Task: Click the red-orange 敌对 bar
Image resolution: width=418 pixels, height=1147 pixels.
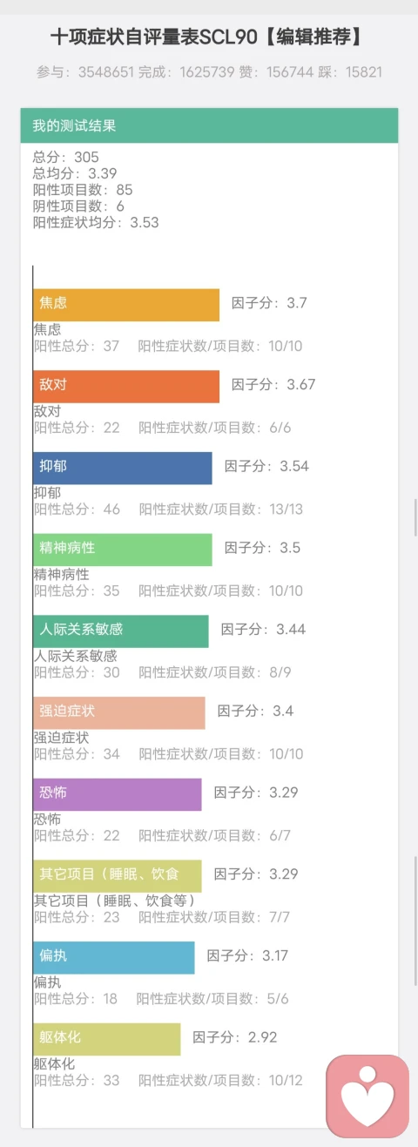Action: tap(126, 387)
